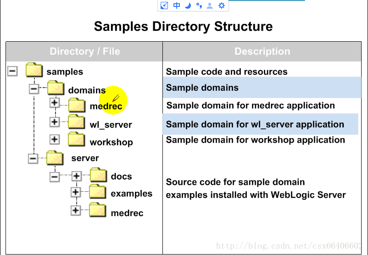The height and width of the screenshot is (255, 368).
Task: Select the wl_server tree label
Action: (x=111, y=125)
